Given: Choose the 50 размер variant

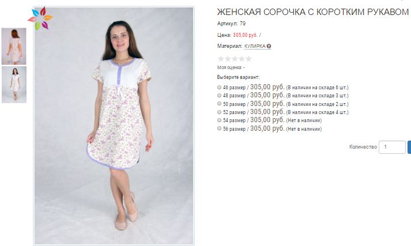Looking at the screenshot, I should [219, 104].
